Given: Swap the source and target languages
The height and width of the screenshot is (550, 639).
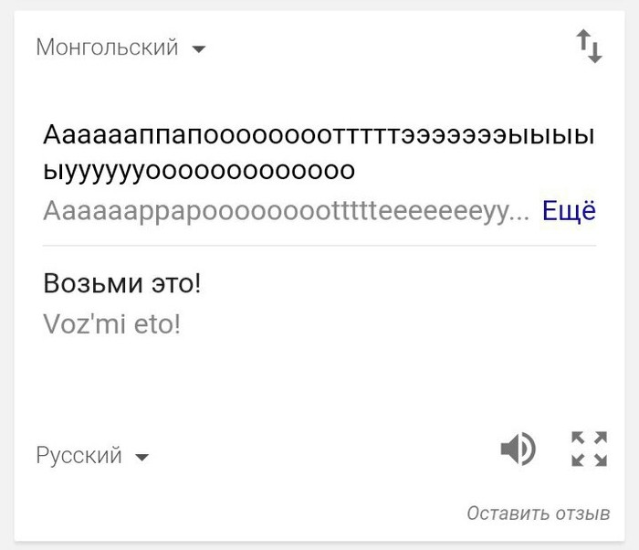Looking at the screenshot, I should click(x=589, y=47).
